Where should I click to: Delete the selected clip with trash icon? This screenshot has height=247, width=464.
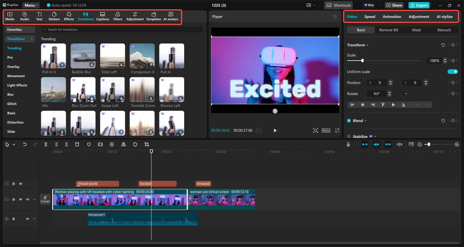77,144
